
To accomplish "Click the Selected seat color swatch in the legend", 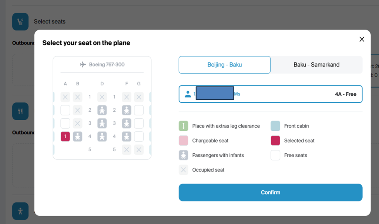I will coord(275,141).
